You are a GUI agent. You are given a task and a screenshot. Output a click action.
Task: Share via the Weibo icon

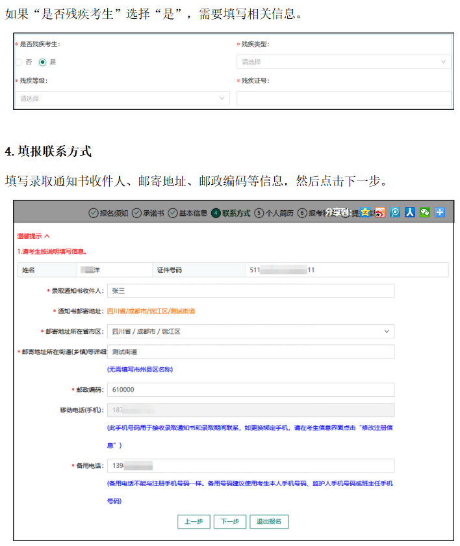click(380, 212)
